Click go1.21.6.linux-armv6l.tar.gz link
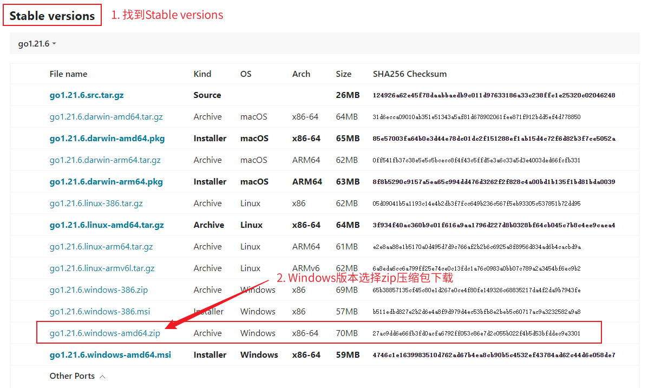Image resolution: width=648 pixels, height=388 pixels. [102, 268]
